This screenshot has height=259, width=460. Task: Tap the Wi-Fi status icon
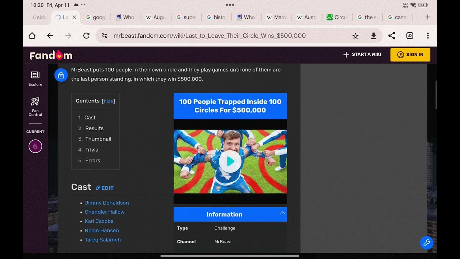[x=413, y=5]
